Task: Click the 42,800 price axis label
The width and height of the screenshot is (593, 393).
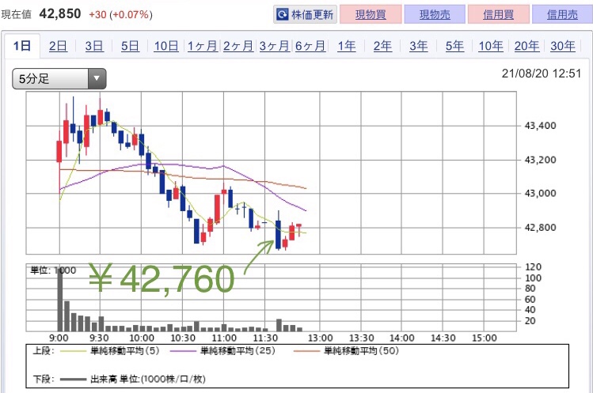Action: 540,228
